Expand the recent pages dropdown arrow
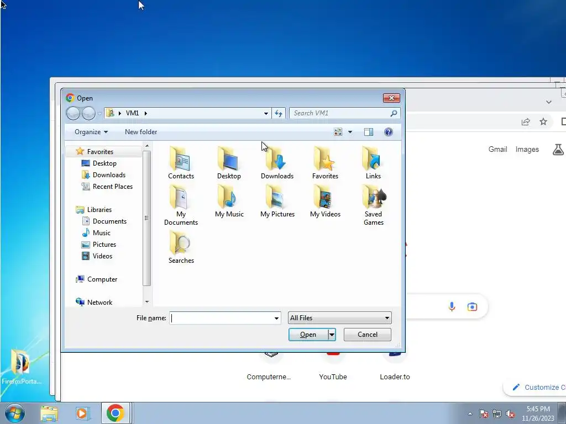The width and height of the screenshot is (566, 424). point(99,113)
